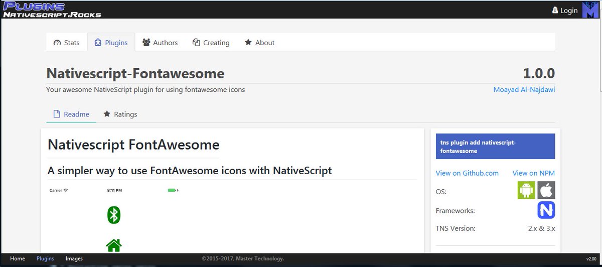Click the Plugins NativeScript.Rocks logo
The width and height of the screenshot is (602, 267).
tap(52, 10)
